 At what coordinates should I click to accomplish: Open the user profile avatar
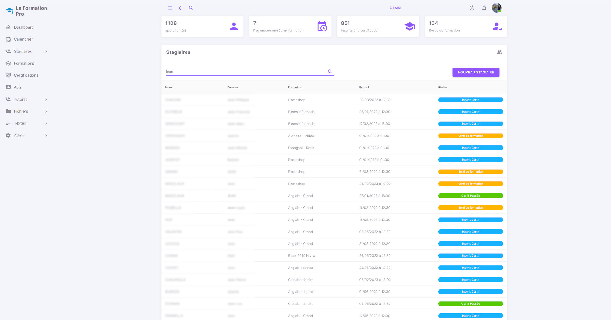[496, 8]
